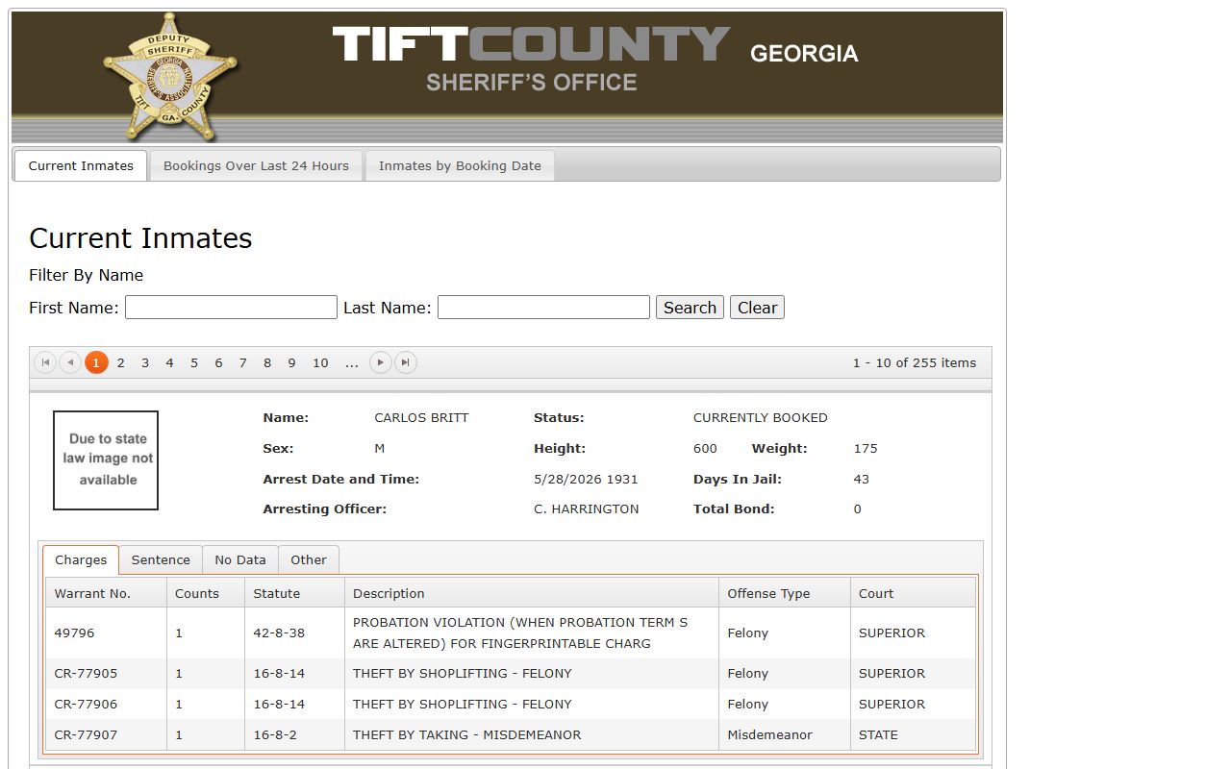The width and height of the screenshot is (1231, 769).
Task: Go to page 2 of results
Action: click(x=120, y=362)
